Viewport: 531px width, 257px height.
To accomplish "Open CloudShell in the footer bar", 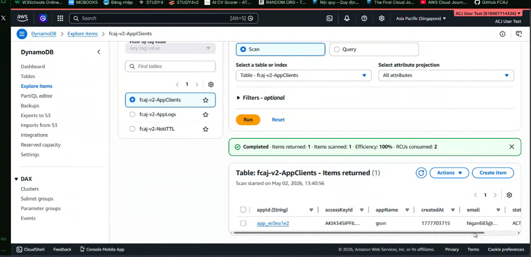I will [31, 249].
